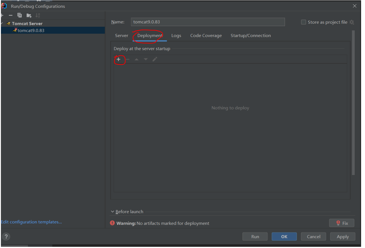This screenshot has height=248, width=365.
Task: Collapse the Before launch section
Action: point(112,212)
